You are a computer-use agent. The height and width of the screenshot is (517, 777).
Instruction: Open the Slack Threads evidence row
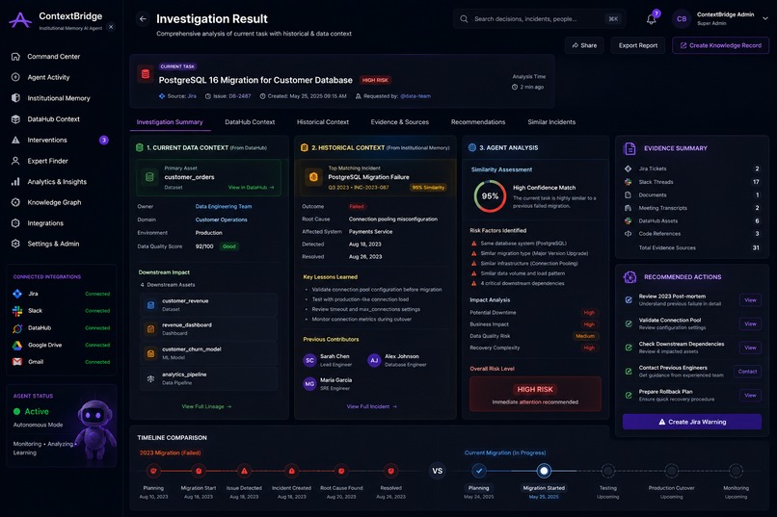692,182
